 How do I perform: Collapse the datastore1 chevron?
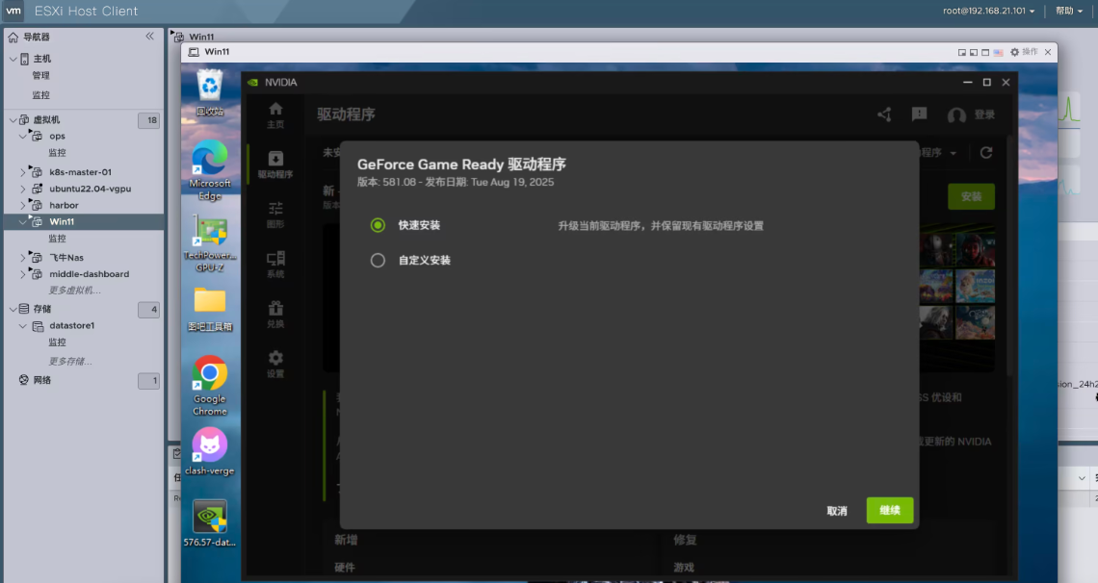[23, 326]
